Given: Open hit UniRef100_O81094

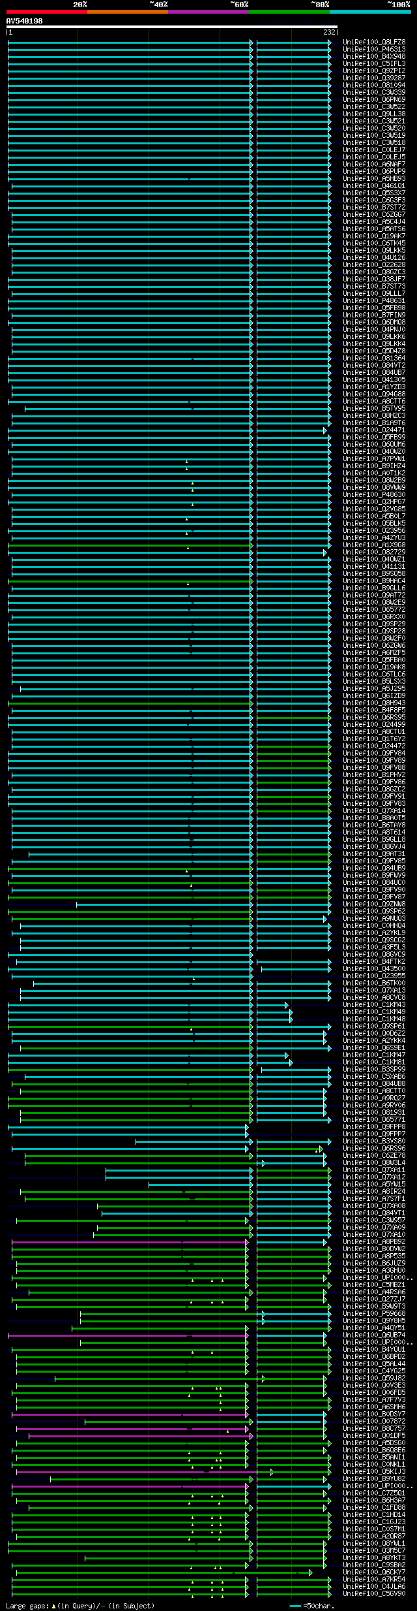Looking at the screenshot, I should tap(374, 85).
